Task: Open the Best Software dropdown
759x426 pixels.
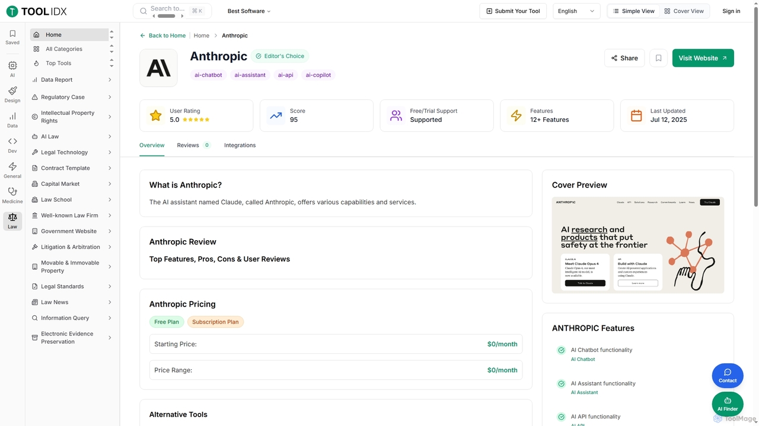Action: [249, 11]
